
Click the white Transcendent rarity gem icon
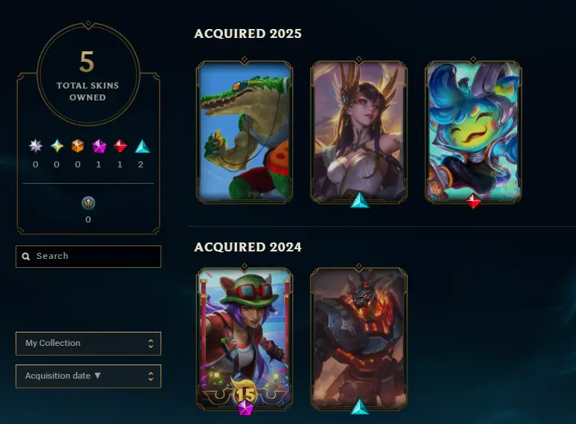click(36, 146)
